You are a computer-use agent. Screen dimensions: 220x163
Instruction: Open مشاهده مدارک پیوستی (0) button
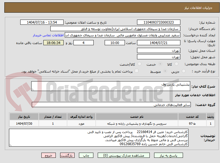pos(124,155)
